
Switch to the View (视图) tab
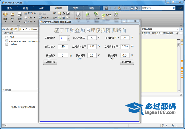[x=92, y=8]
